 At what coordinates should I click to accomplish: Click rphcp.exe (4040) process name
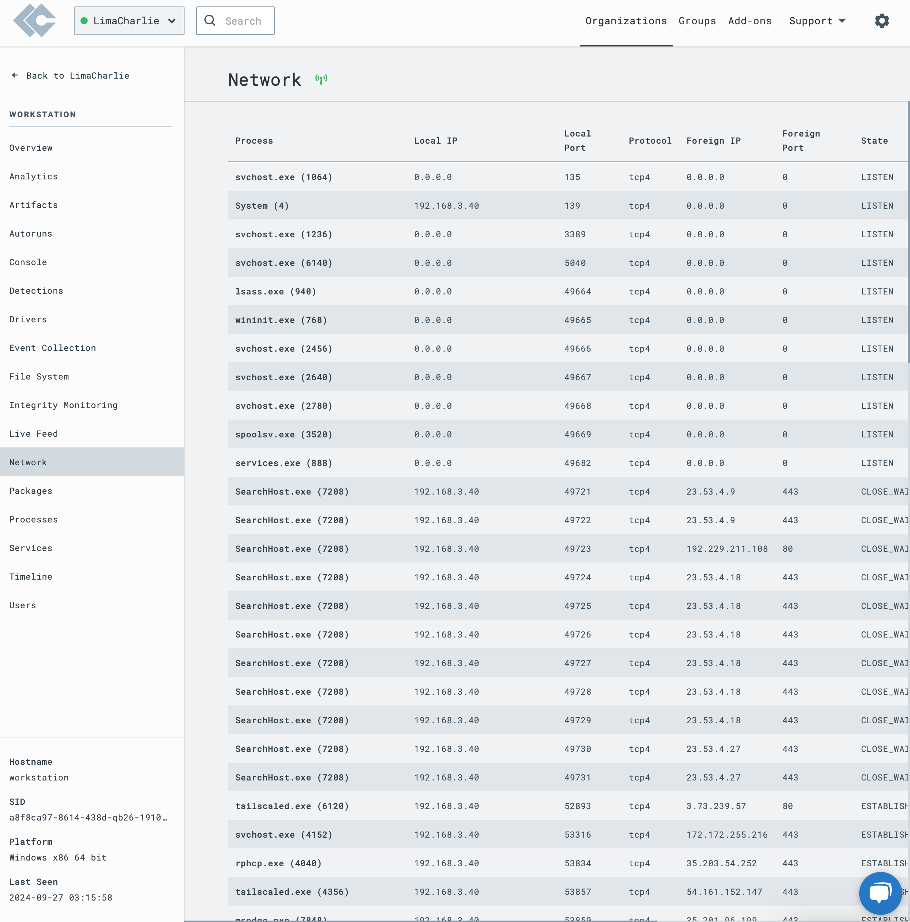279,863
